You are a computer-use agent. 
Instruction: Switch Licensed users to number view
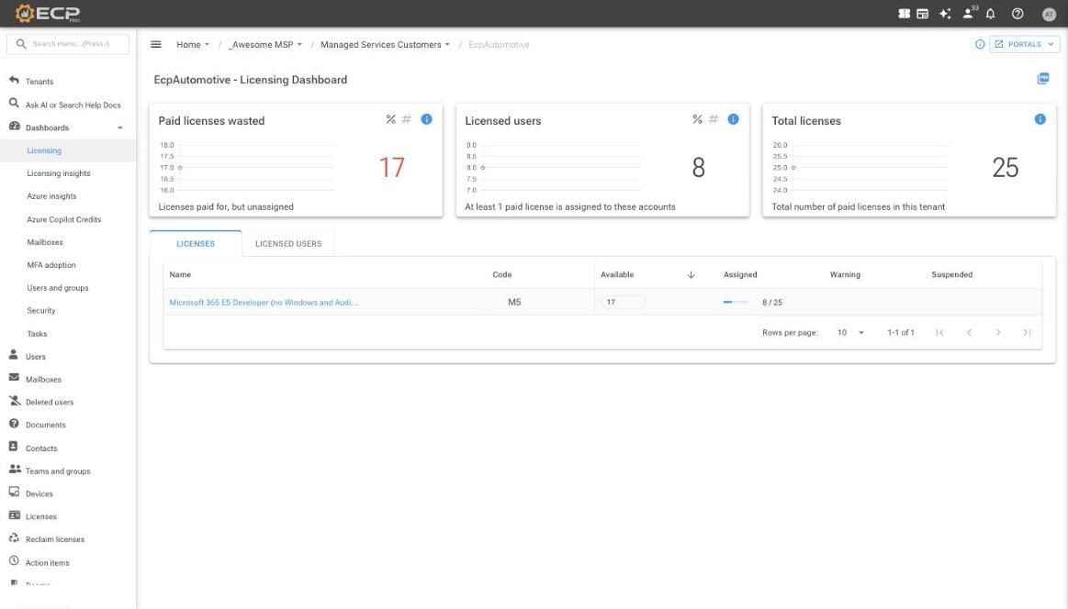[714, 119]
